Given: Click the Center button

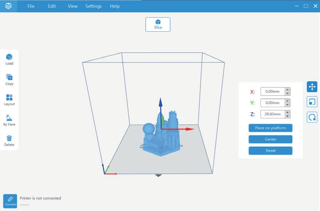Looking at the screenshot, I should (x=270, y=139).
